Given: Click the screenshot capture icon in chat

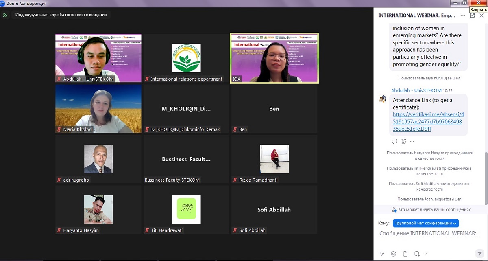Looking at the screenshot, I should 416,254.
